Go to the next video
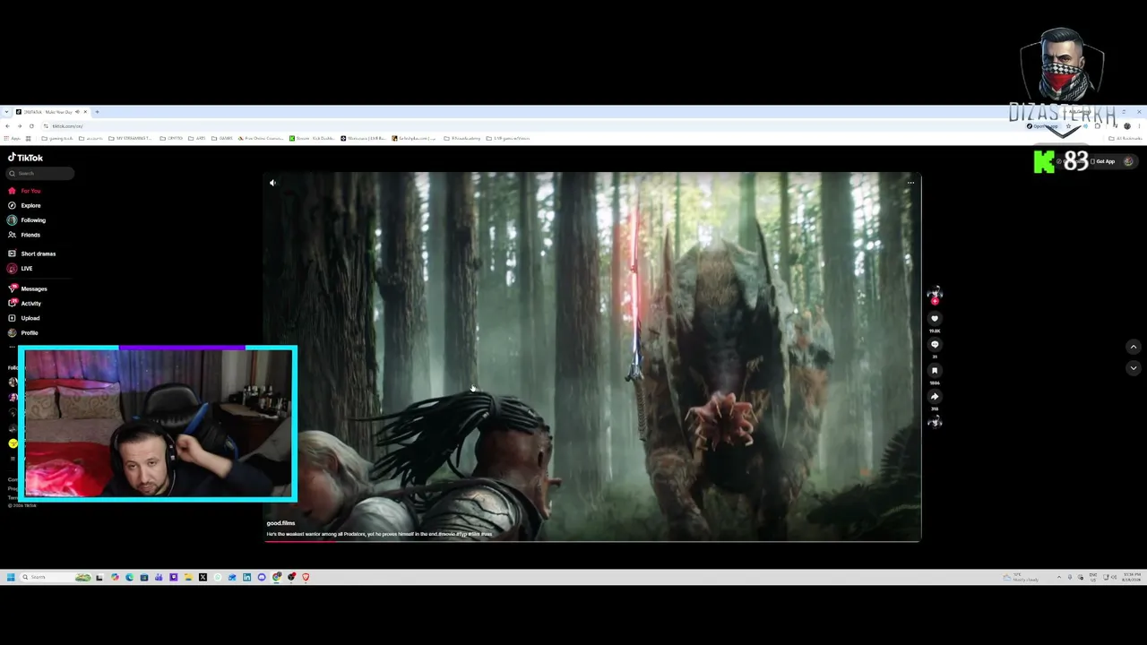The height and width of the screenshot is (645, 1147). click(1134, 368)
